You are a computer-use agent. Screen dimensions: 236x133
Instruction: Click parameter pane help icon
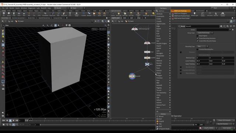234,26
